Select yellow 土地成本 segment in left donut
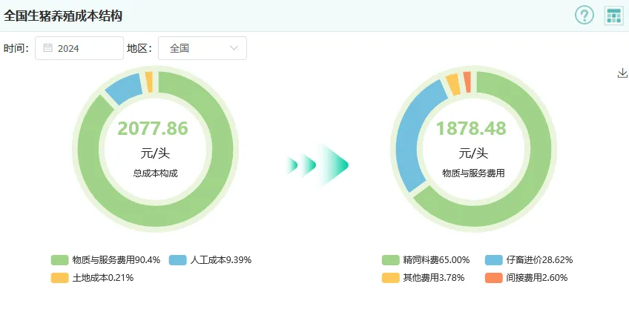This screenshot has height=332, width=629. click(x=149, y=82)
